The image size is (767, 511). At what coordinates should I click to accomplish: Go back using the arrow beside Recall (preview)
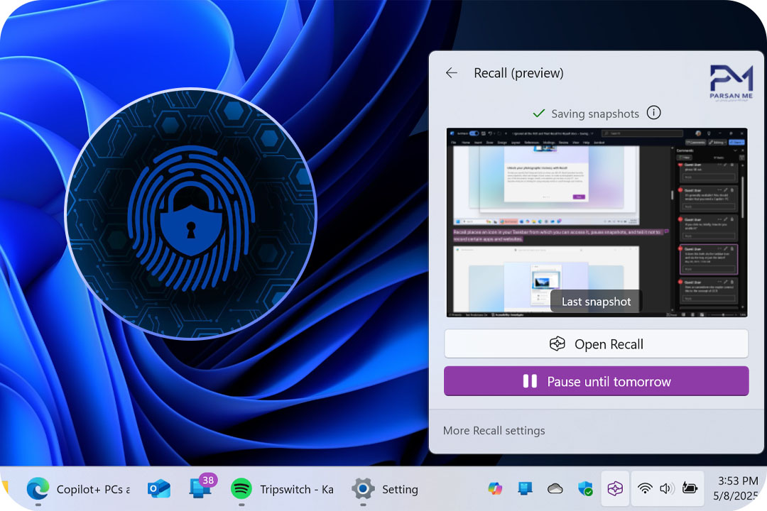452,73
